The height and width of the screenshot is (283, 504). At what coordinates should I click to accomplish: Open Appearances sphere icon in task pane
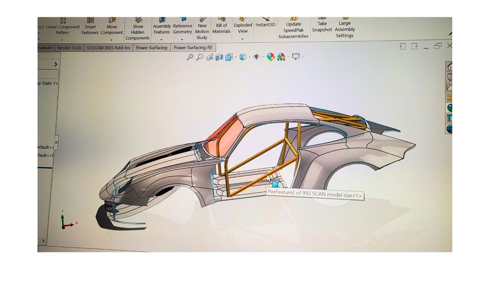pyautogui.click(x=450, y=108)
